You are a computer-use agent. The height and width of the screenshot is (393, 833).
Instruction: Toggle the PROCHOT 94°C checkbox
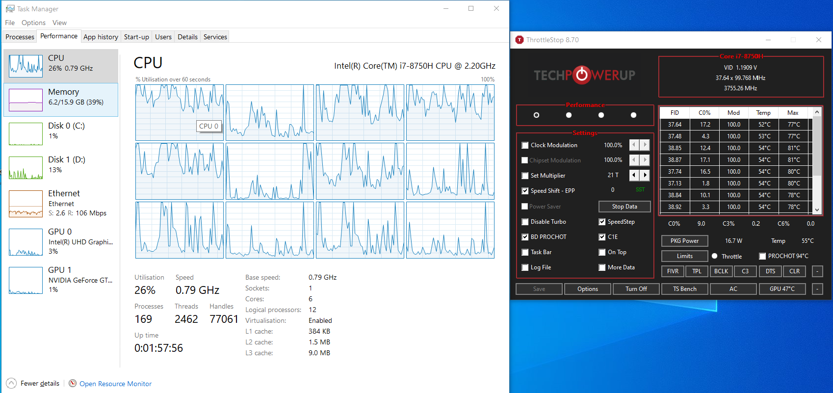pyautogui.click(x=762, y=256)
